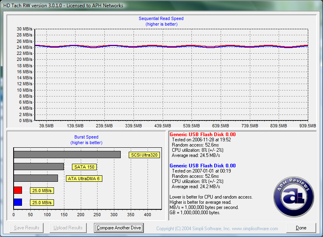The height and width of the screenshot is (237, 323).
Task: Click the sequential read speed line in the graph
Action: 171,46
